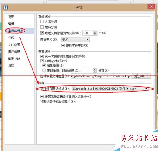Open the 输出 PDF options page
The image size is (158, 151).
(14, 59)
